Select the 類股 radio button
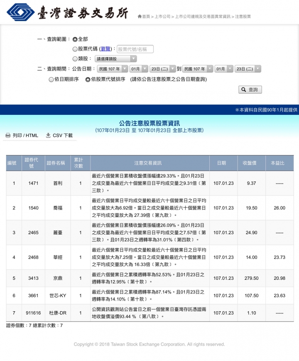This screenshot has height=361, width=299. (x=75, y=59)
